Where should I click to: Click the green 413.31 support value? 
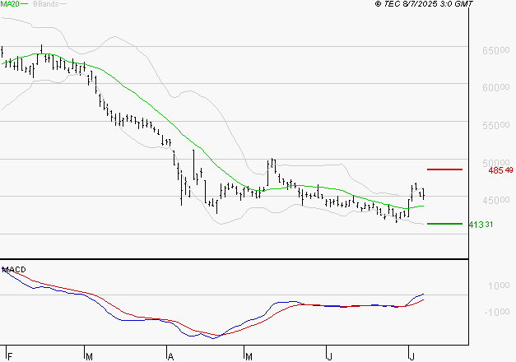pos(481,225)
